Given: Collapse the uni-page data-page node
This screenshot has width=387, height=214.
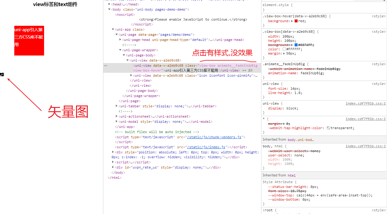Looking at the screenshot, I should [117, 35].
